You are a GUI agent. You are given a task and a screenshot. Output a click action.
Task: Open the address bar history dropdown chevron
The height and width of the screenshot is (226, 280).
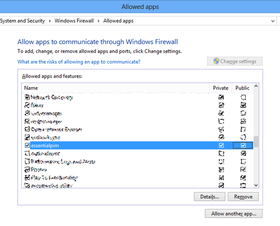coord(273,21)
